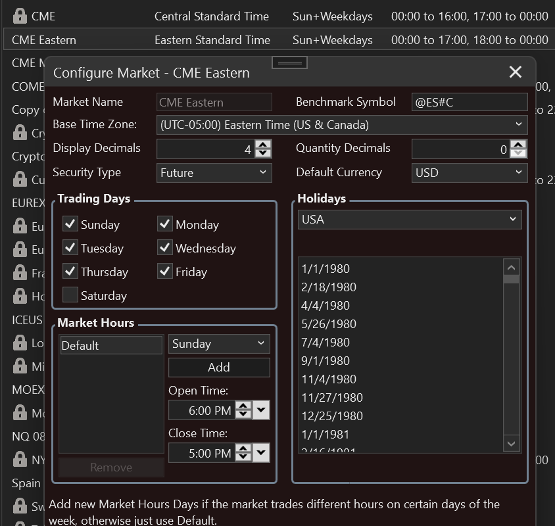This screenshot has height=526, width=555.
Task: Decrease Quantity Decimals with down arrow
Action: click(519, 153)
